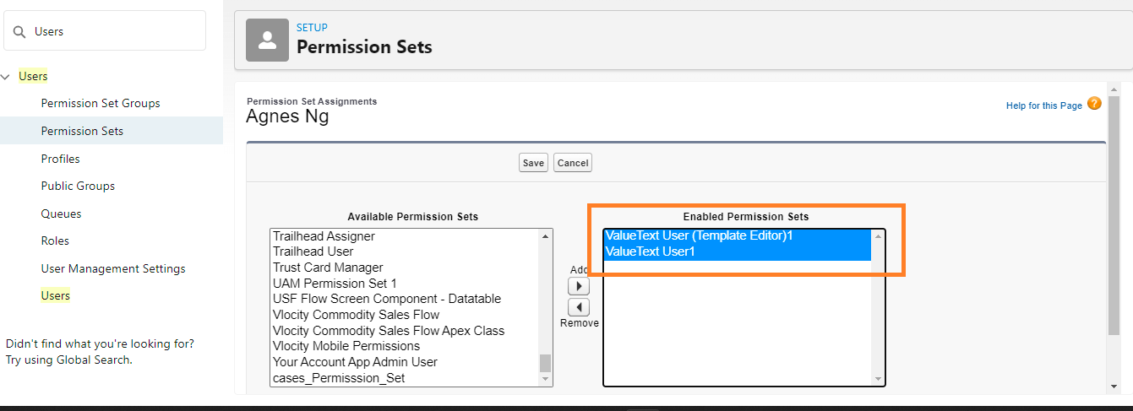Click the Enabled Permission Sets label
The width and height of the screenshot is (1133, 411).
[746, 217]
